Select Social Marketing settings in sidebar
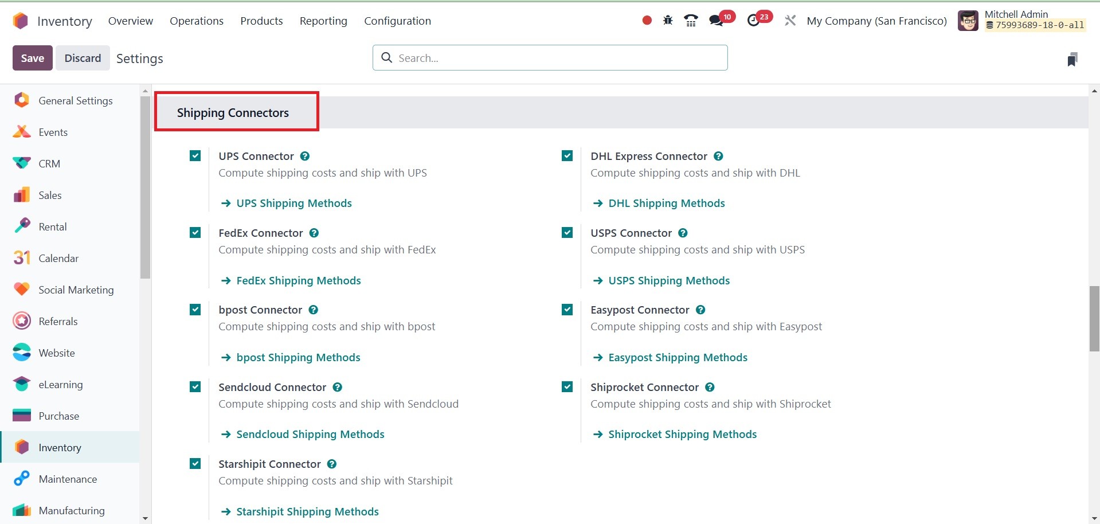The image size is (1100, 524). tap(70, 290)
